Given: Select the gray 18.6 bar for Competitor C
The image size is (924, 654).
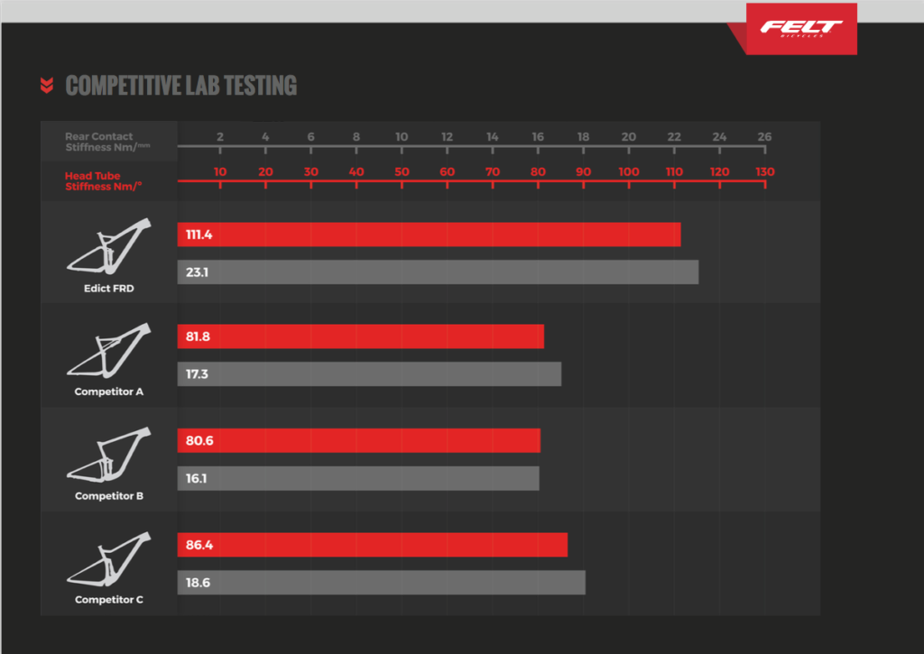Looking at the screenshot, I should (381, 583).
